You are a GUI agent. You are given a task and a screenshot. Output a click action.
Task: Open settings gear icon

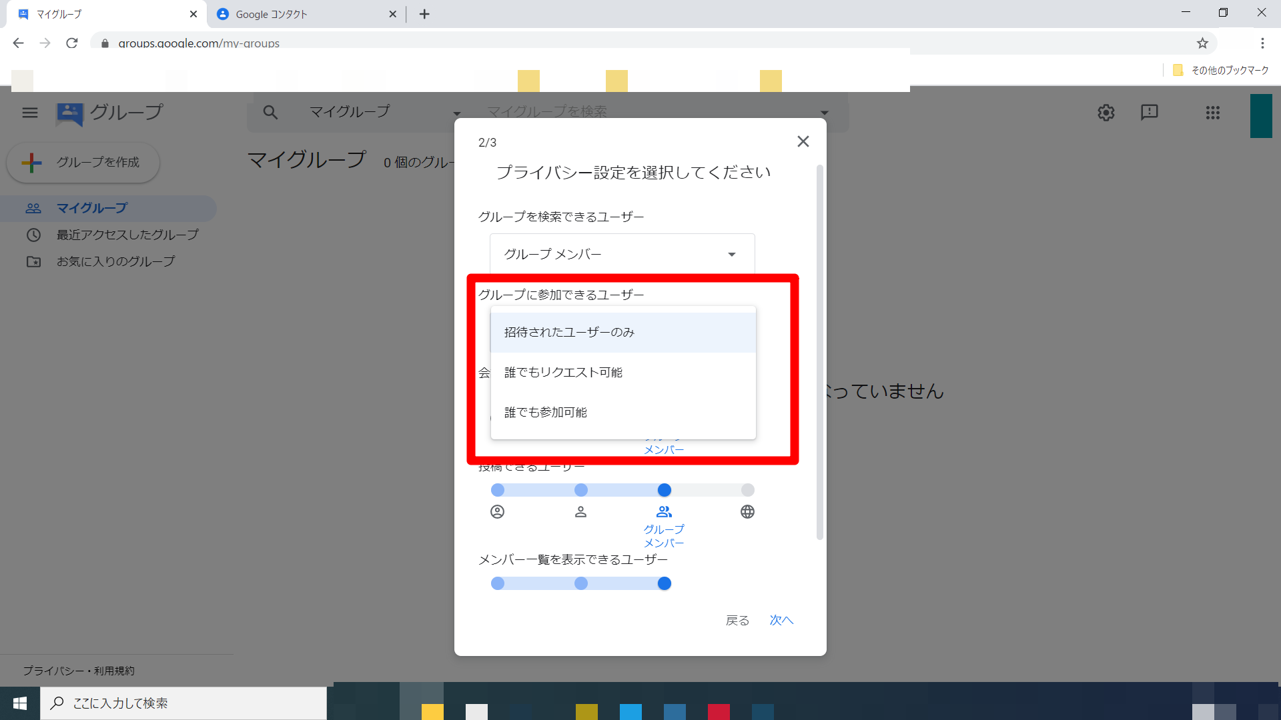(1106, 113)
